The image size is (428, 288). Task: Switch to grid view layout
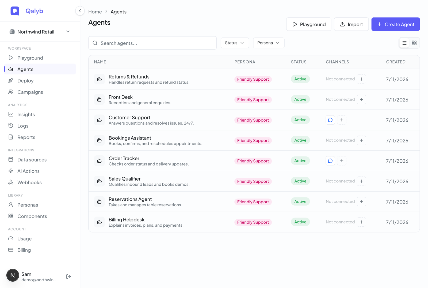(x=414, y=43)
